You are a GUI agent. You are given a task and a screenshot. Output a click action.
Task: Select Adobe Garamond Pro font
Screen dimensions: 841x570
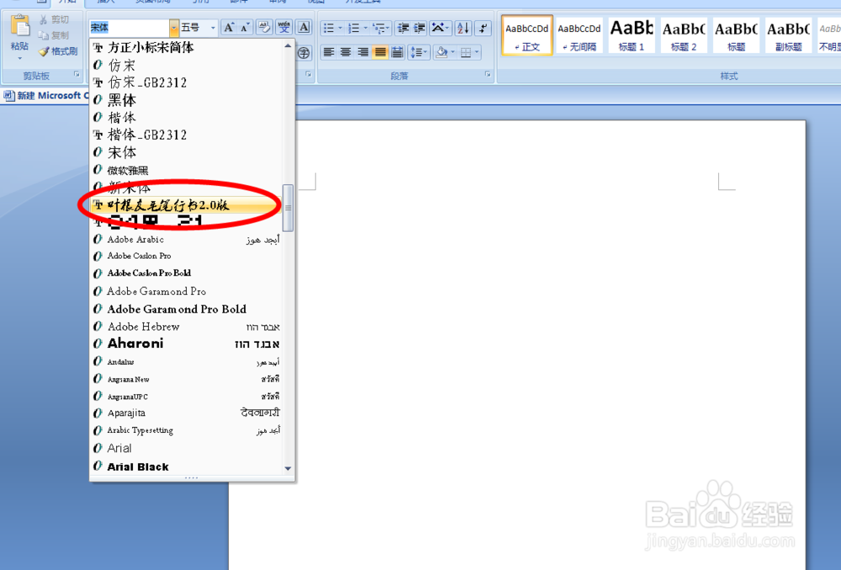pos(186,291)
